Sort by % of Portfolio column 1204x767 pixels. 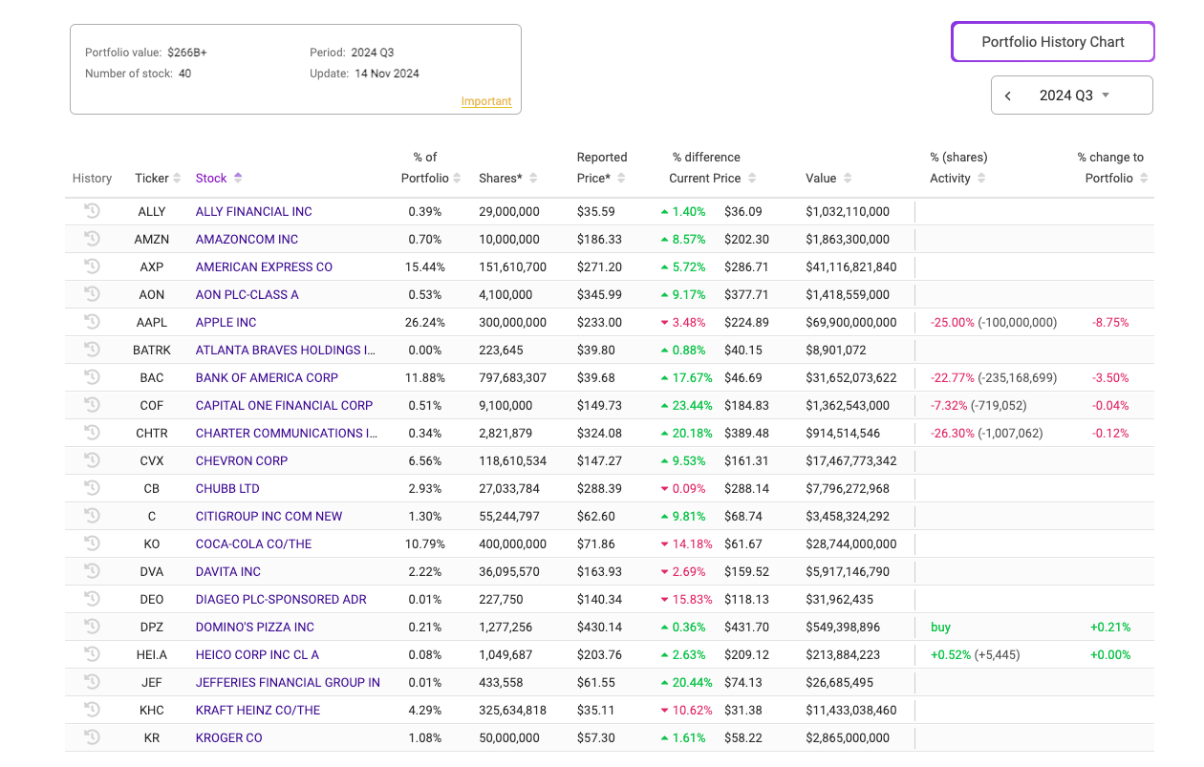coord(431,167)
